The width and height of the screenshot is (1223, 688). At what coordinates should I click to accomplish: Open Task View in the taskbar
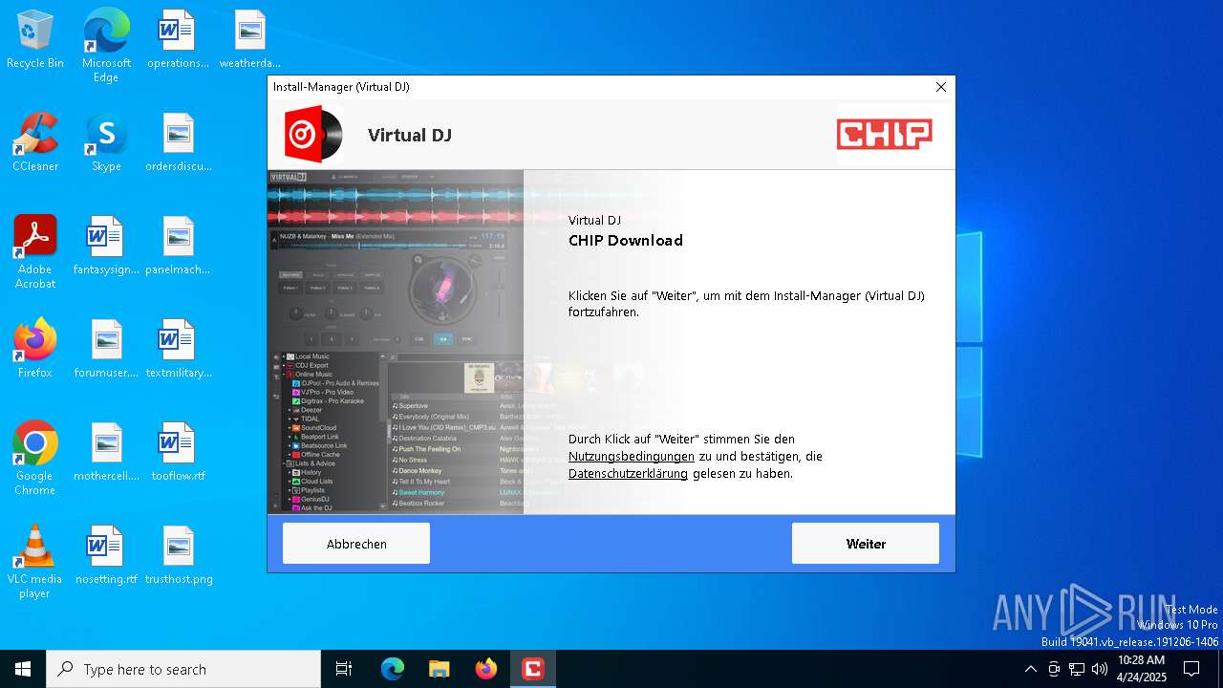[344, 669]
